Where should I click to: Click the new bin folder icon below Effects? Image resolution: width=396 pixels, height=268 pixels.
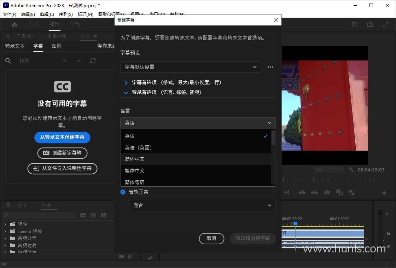122,256
